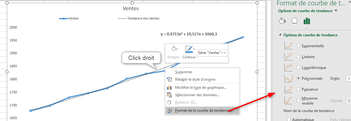Select the Moyenne mobile radio button

[298, 101]
